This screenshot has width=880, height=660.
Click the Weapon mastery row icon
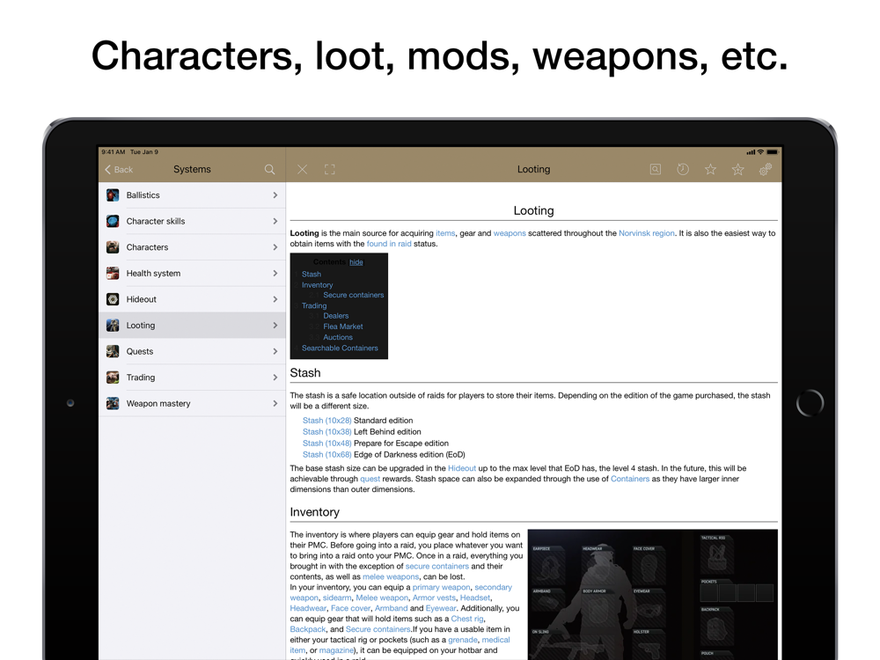click(x=113, y=404)
